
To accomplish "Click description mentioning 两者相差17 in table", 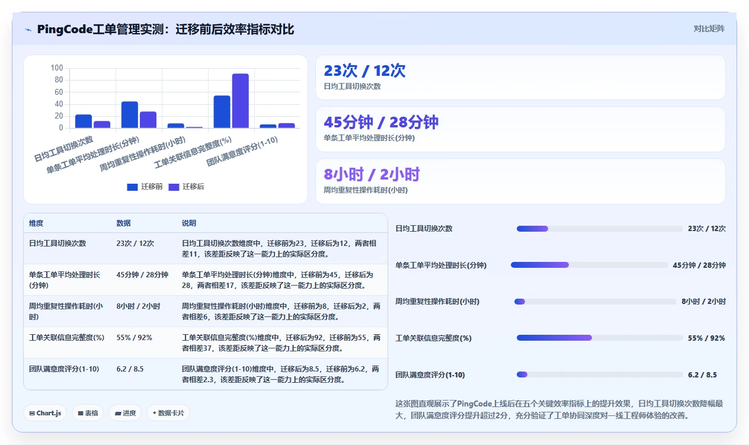I will pos(281,280).
